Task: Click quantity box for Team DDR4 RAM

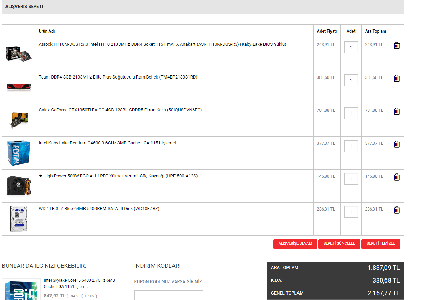Action: click(351, 81)
